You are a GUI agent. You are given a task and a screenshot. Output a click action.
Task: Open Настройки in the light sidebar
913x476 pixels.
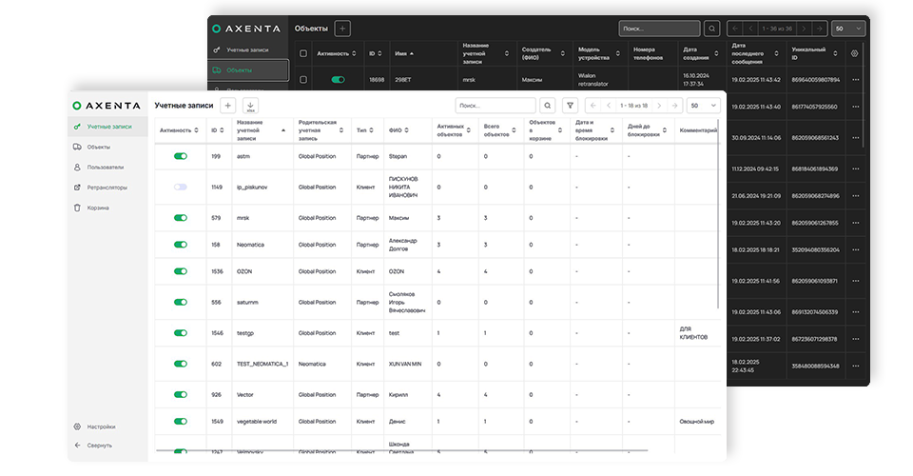coord(102,426)
